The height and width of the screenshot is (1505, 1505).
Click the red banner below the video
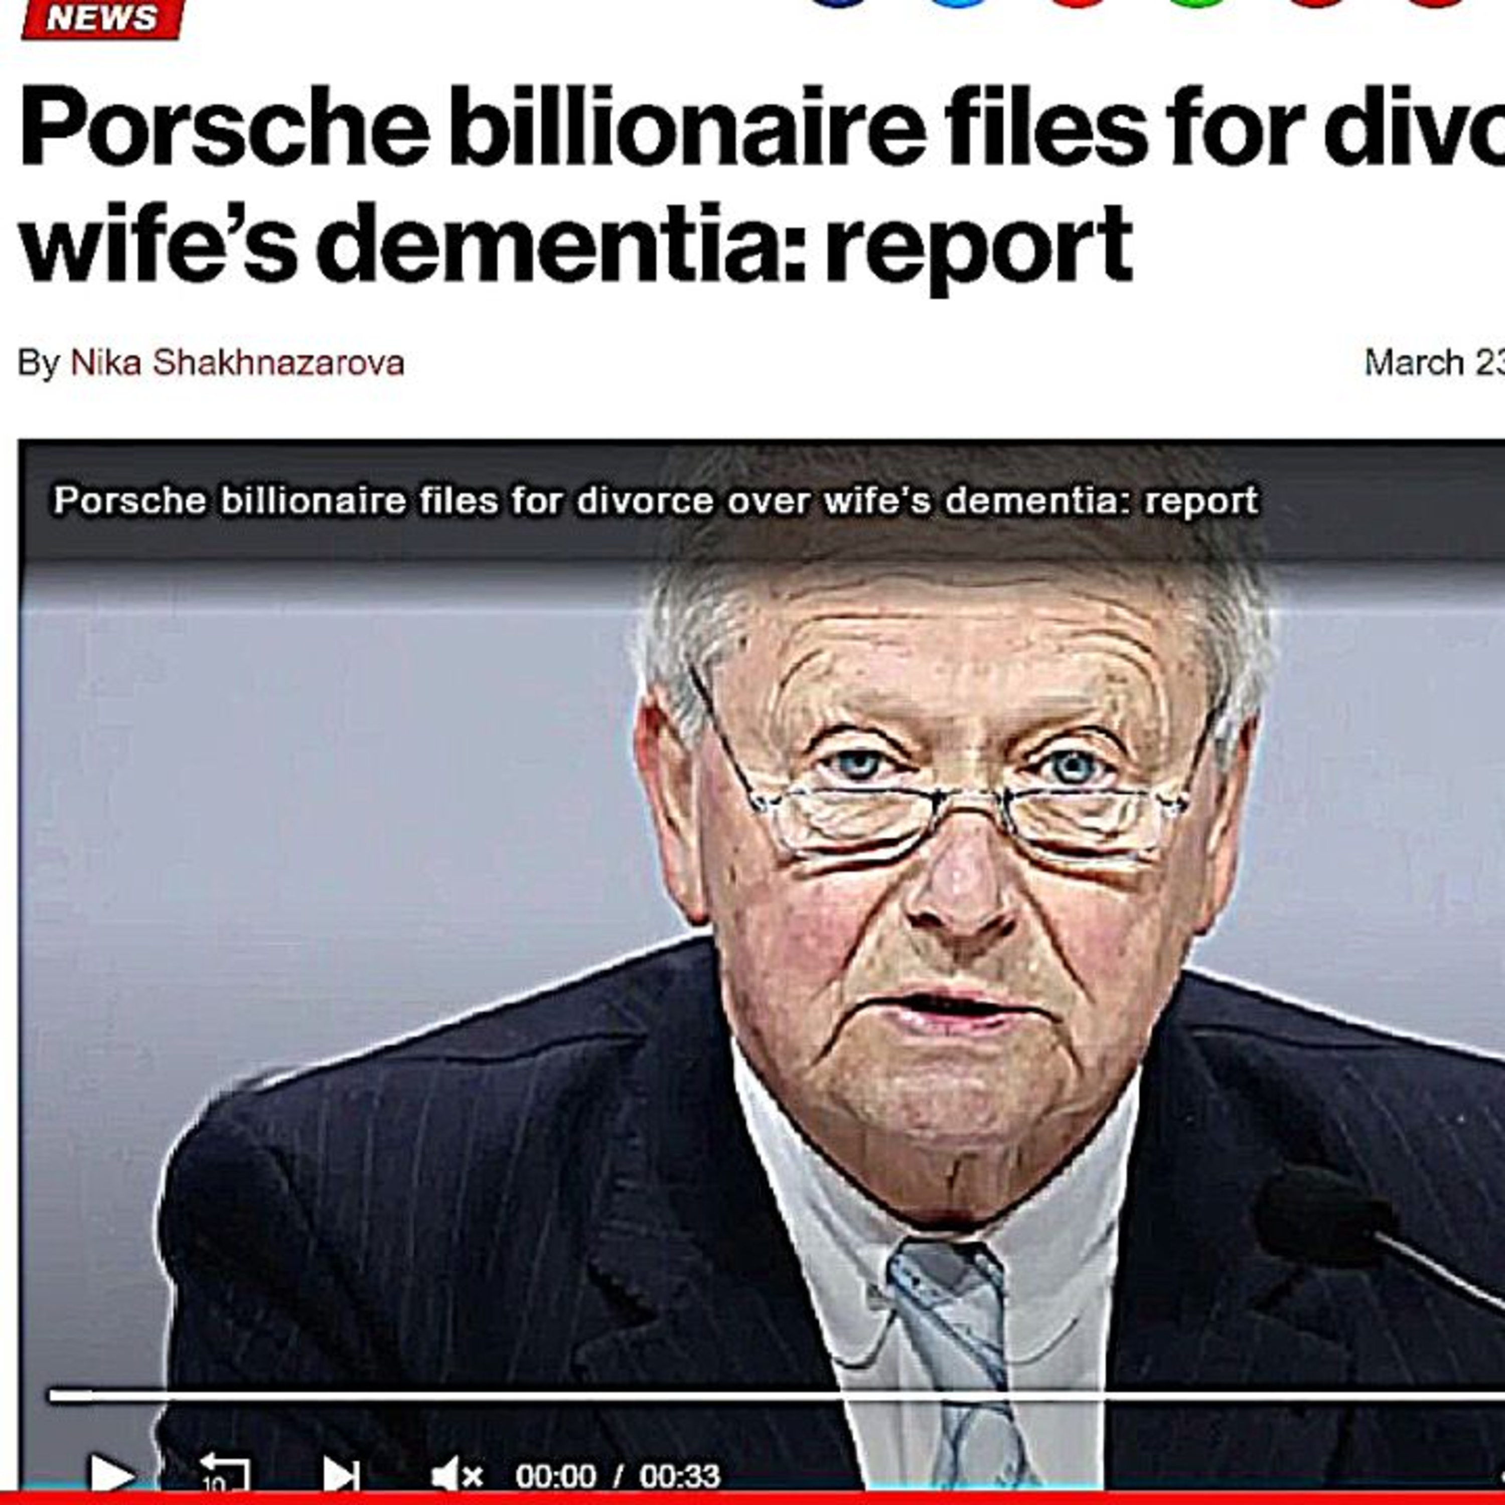point(753,1499)
